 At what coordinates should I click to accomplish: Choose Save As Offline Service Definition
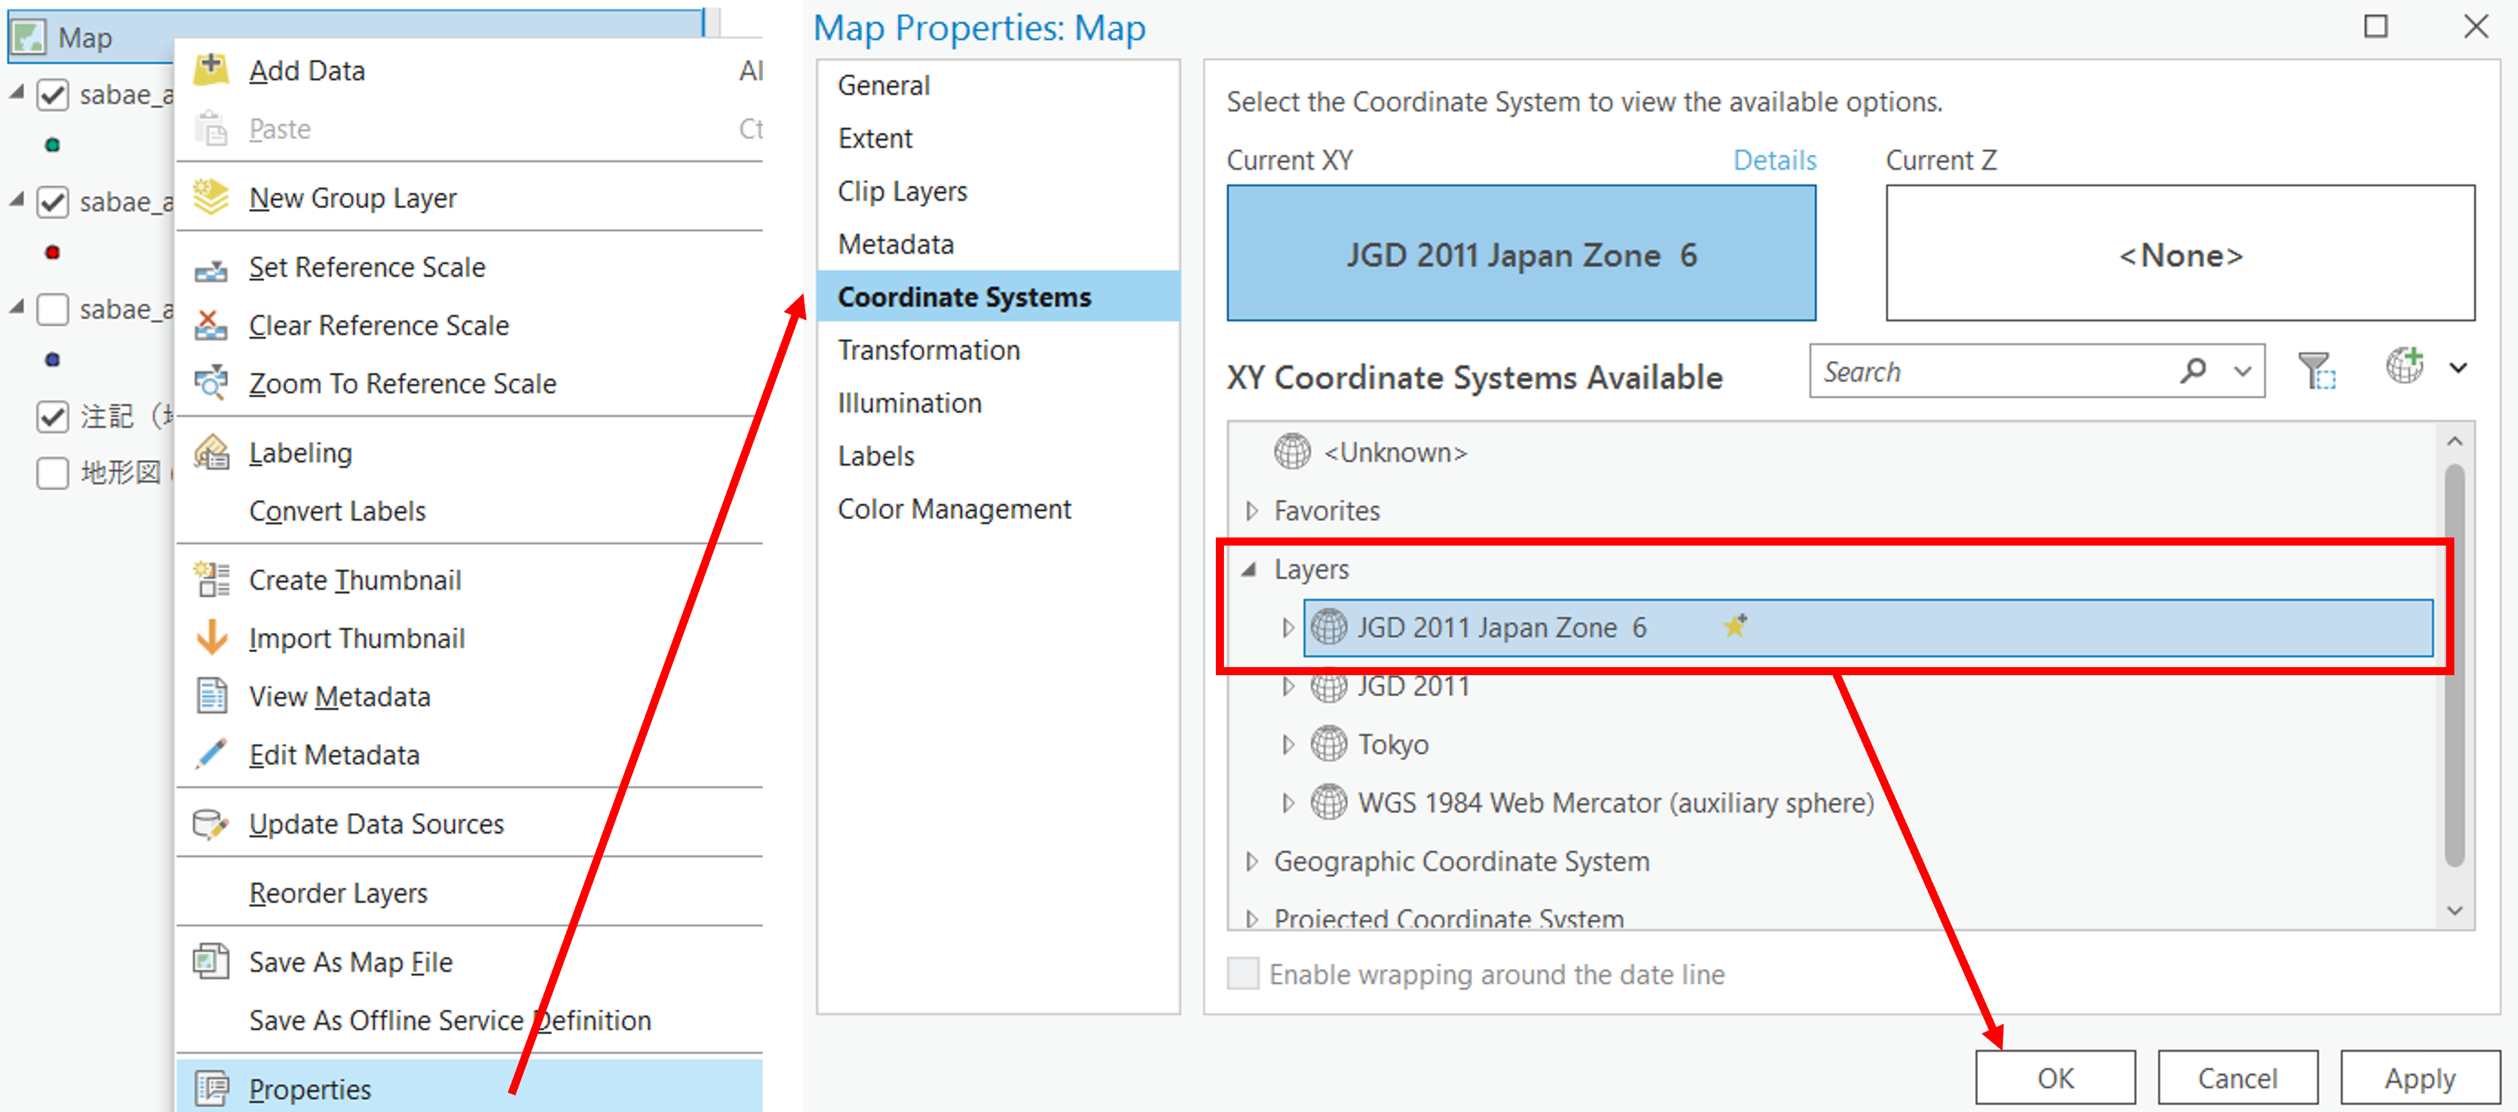450,1020
